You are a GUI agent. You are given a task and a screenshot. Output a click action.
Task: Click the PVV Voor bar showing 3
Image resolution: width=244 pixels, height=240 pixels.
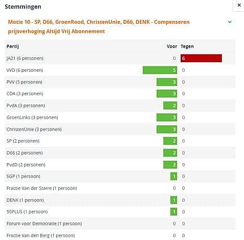167,82
